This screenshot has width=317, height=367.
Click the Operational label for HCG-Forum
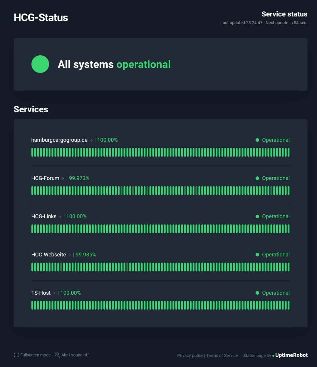276,178
